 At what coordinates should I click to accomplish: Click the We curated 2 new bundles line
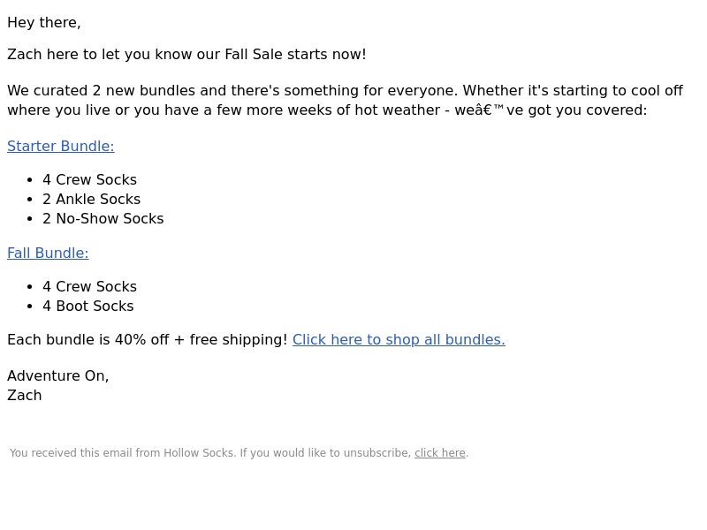[345, 91]
